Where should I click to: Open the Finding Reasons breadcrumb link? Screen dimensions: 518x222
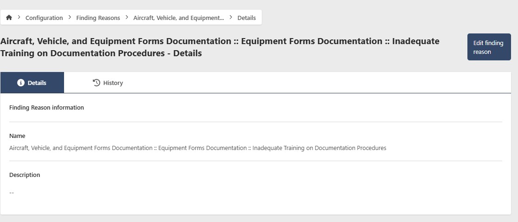click(x=98, y=18)
